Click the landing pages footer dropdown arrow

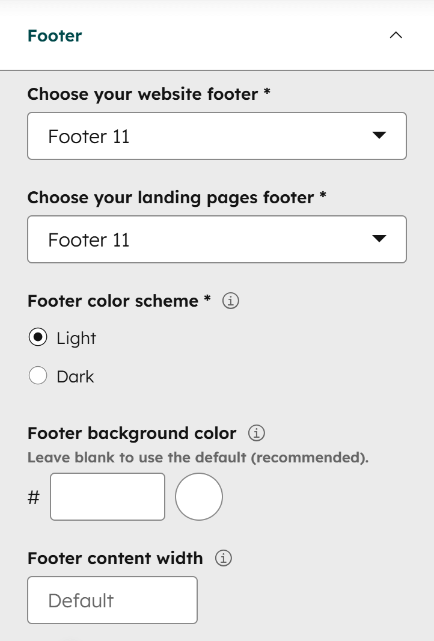click(380, 239)
